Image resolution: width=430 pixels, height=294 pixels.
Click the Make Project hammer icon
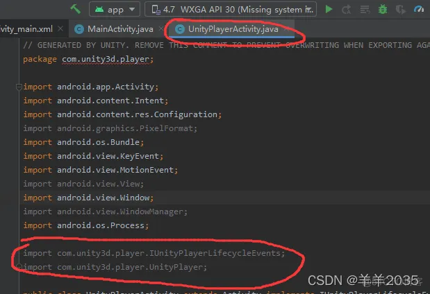tap(76, 9)
